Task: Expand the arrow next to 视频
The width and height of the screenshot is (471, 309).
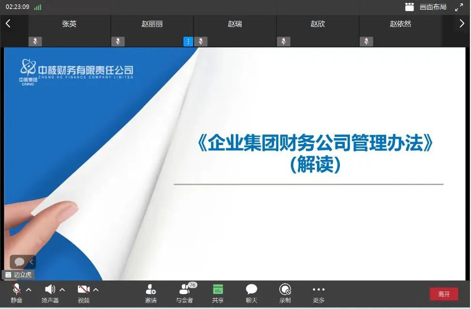Action: pyautogui.click(x=96, y=290)
